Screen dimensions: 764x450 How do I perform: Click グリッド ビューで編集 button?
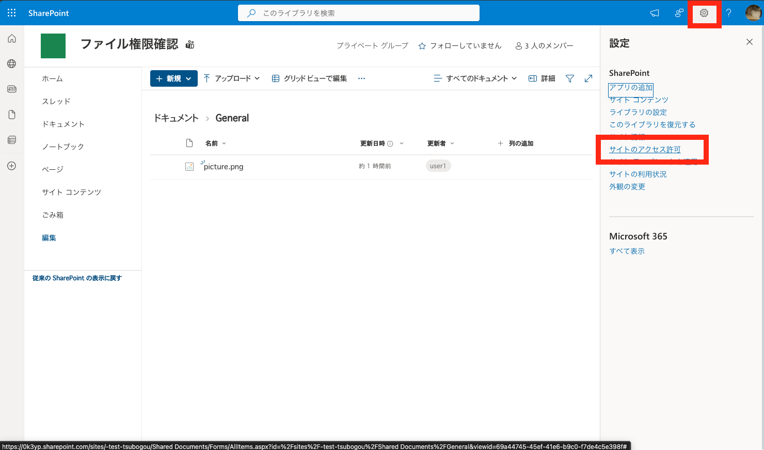click(x=309, y=78)
